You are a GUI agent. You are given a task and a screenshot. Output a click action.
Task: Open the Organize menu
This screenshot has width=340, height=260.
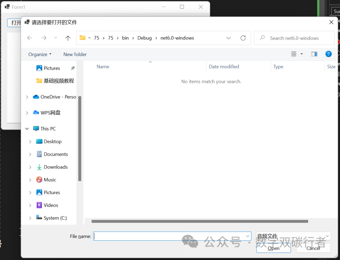pos(40,54)
